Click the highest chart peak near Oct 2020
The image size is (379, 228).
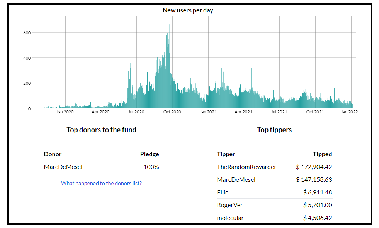pyautogui.click(x=170, y=25)
